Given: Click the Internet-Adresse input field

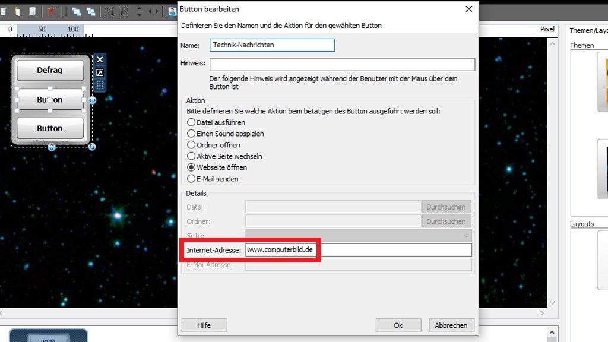Looking at the screenshot, I should point(359,250).
